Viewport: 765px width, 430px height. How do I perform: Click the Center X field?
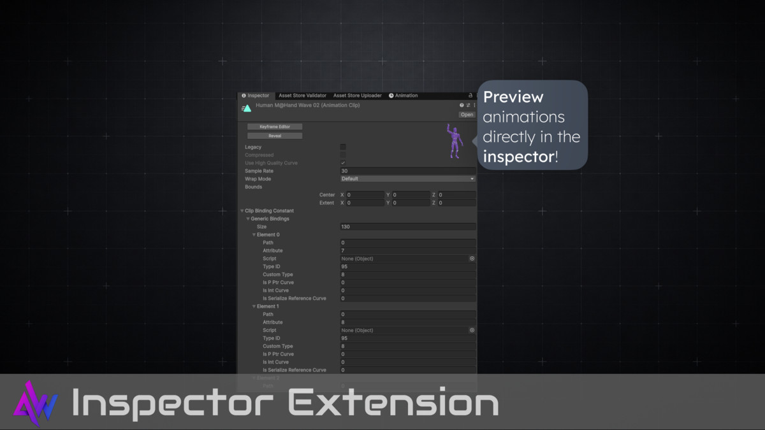pyautogui.click(x=365, y=195)
